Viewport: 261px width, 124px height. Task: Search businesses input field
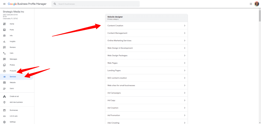96,4
